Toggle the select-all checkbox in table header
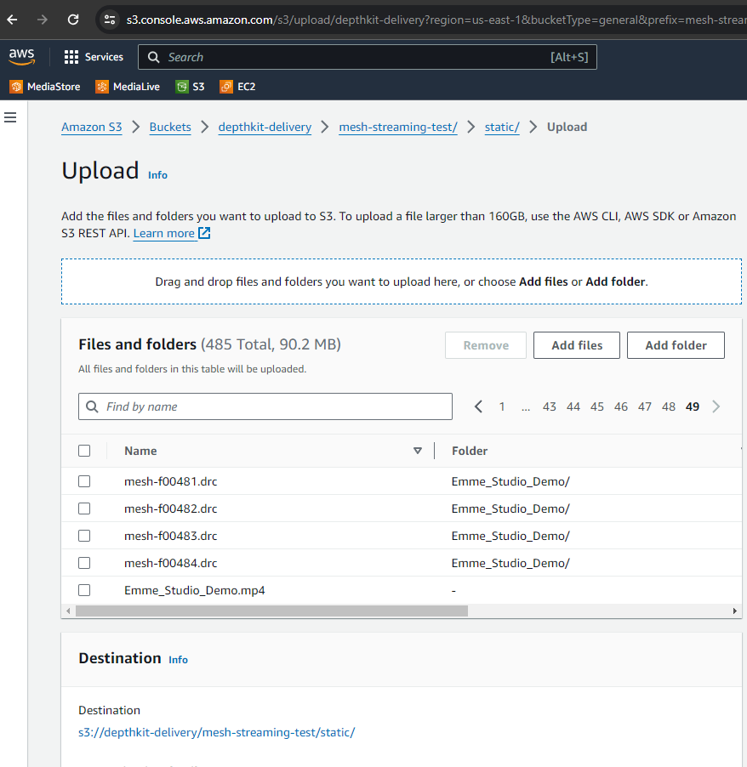 [84, 451]
